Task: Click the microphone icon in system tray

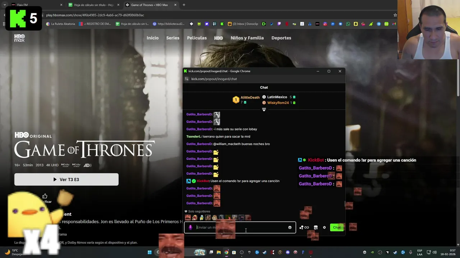Action: (411, 252)
